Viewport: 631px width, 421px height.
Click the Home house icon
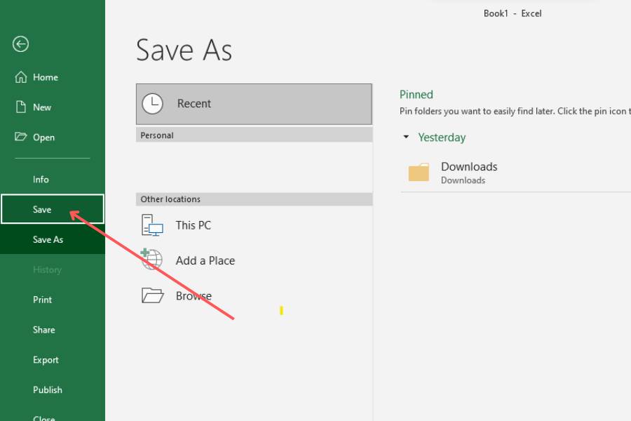(x=21, y=76)
